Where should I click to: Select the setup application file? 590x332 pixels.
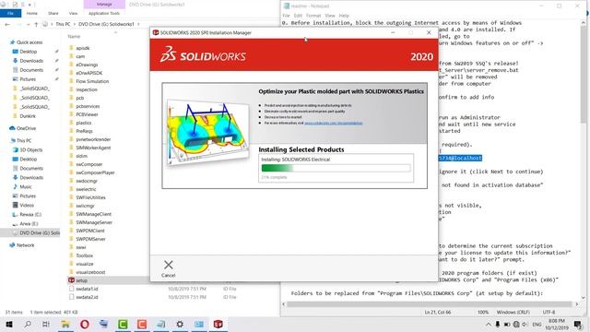pyautogui.click(x=82, y=280)
